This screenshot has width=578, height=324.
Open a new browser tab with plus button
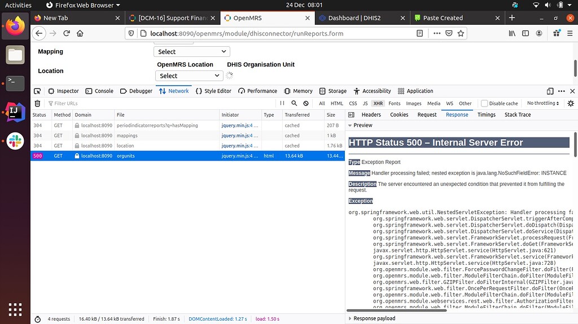(511, 17)
